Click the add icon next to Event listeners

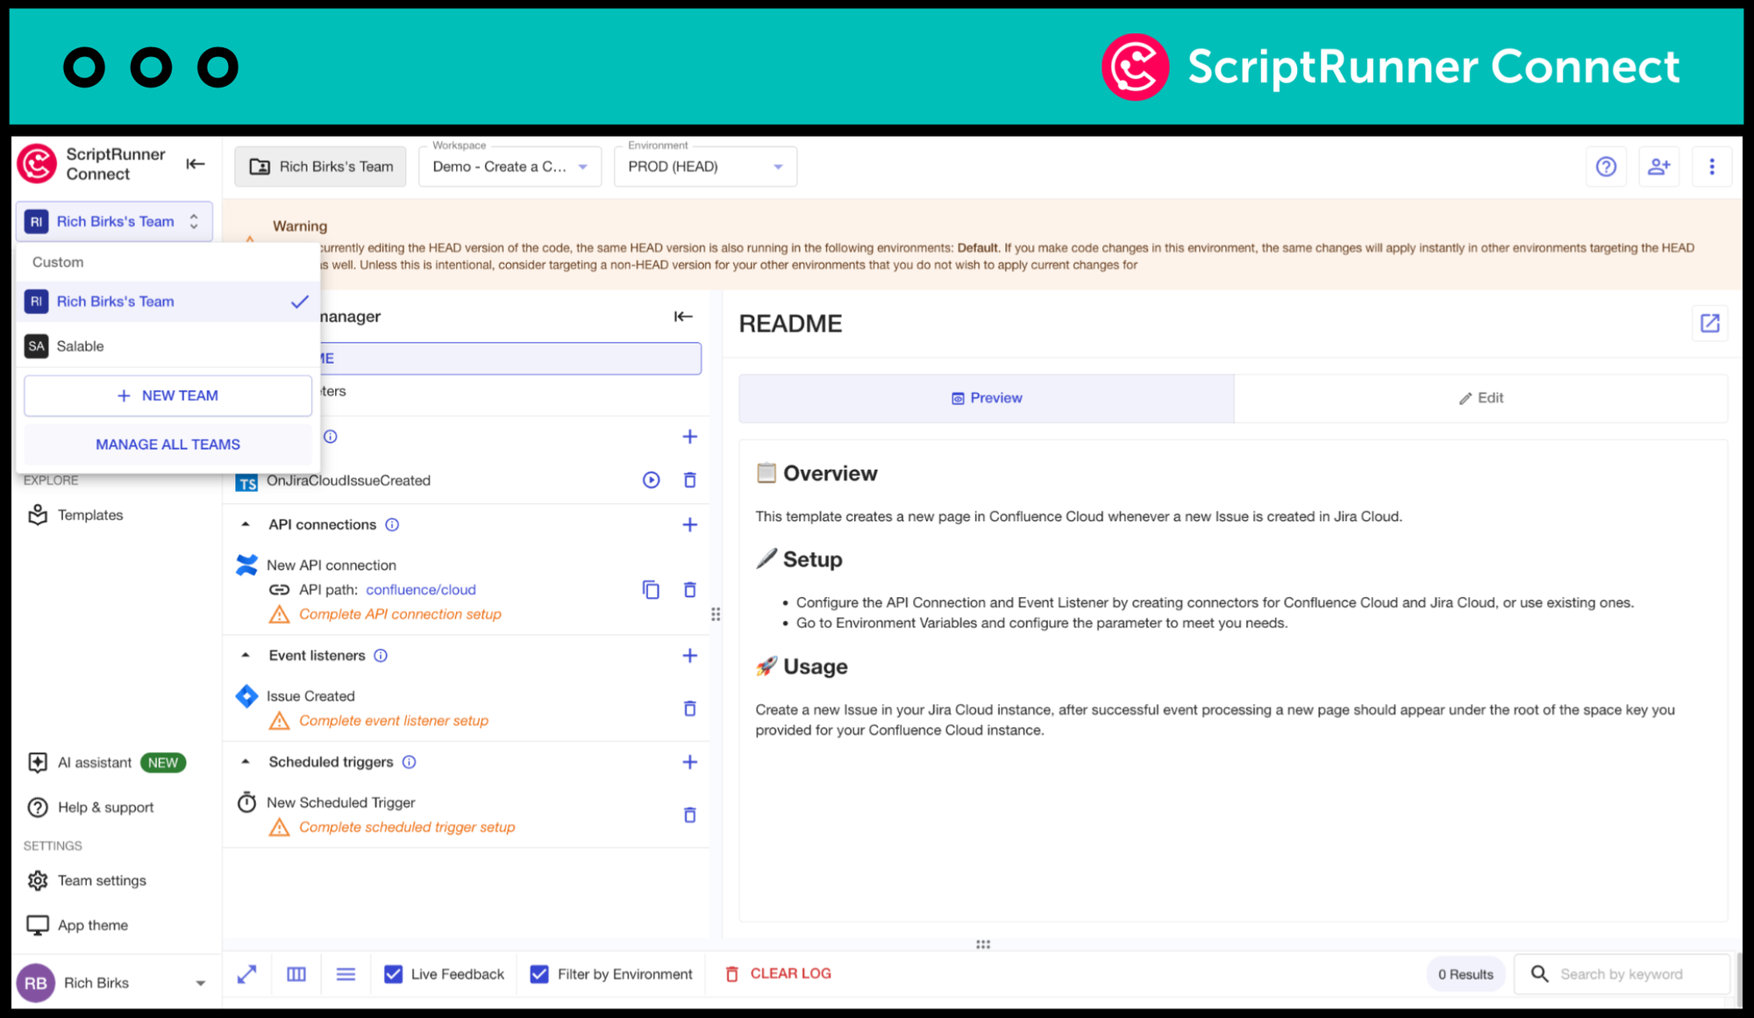(x=688, y=654)
